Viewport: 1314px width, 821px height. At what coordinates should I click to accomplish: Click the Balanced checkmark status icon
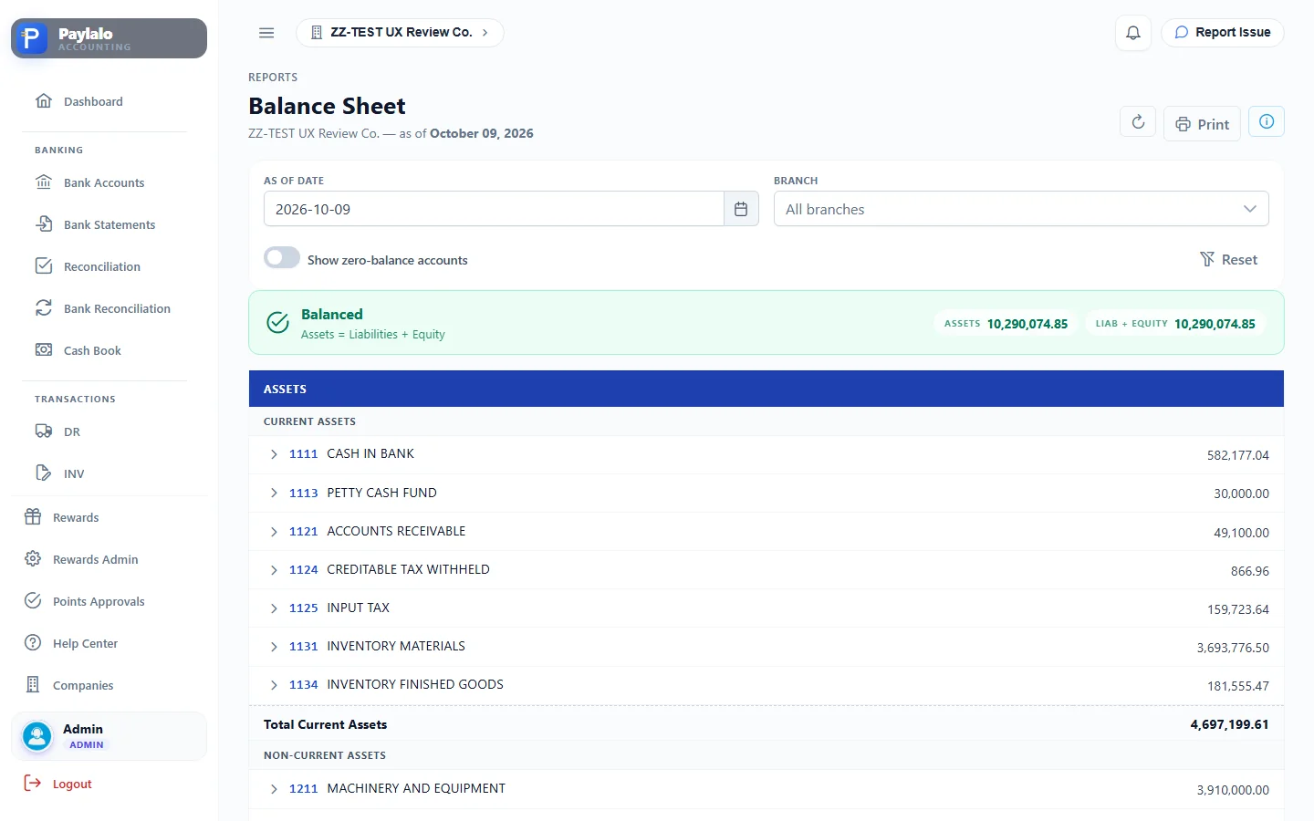[277, 323]
